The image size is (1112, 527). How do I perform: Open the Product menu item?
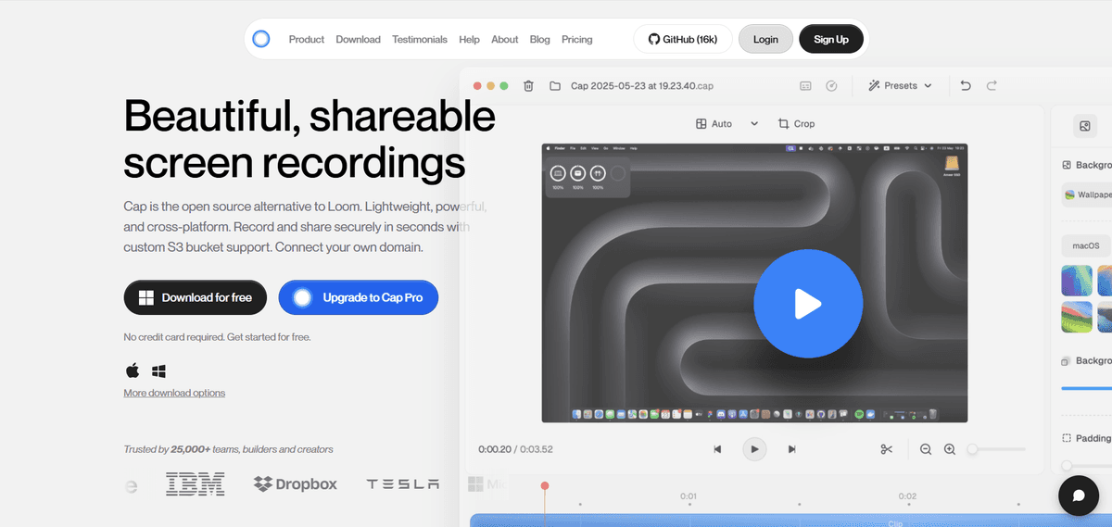[307, 40]
